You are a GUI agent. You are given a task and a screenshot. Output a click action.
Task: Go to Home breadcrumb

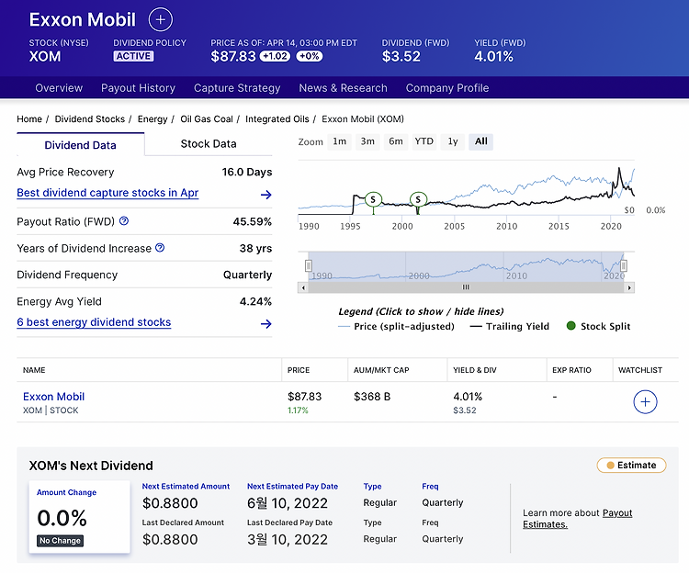[29, 119]
